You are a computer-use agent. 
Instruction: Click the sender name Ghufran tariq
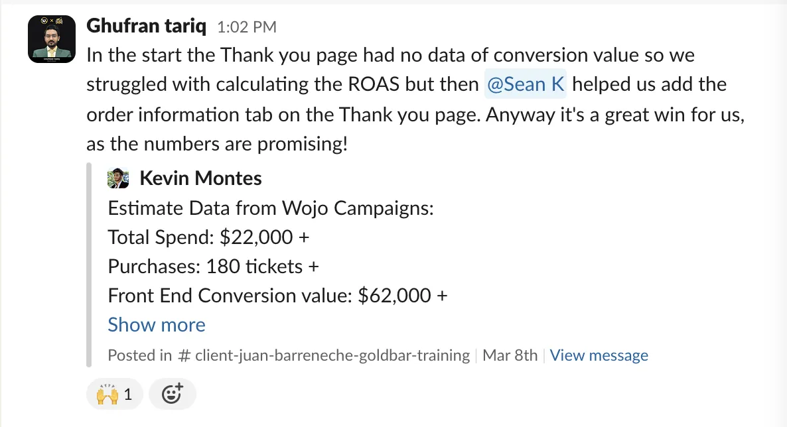pyautogui.click(x=146, y=26)
